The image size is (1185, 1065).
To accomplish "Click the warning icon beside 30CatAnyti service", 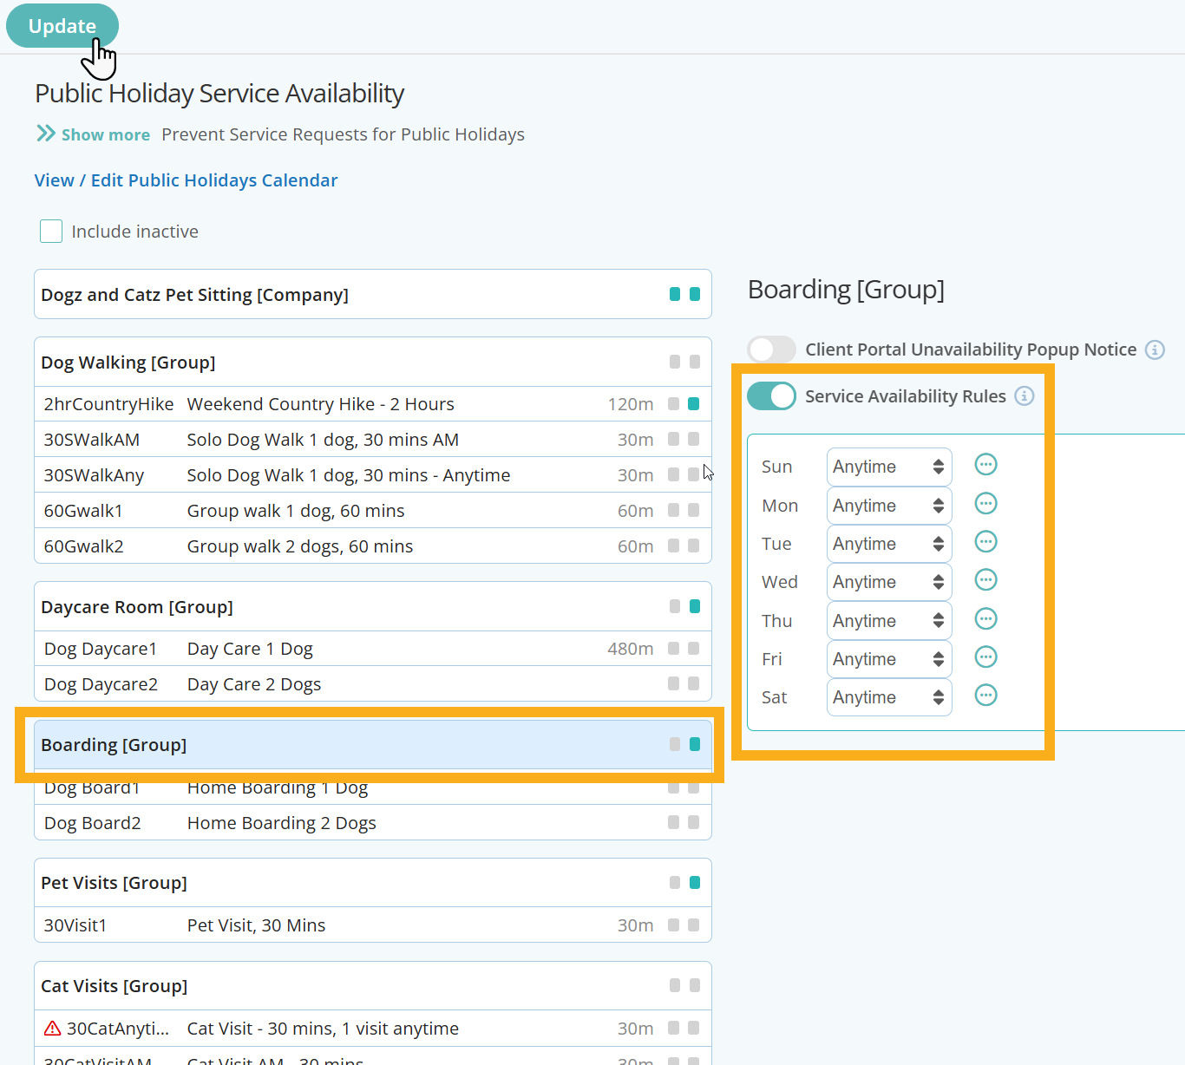I will click(51, 1028).
